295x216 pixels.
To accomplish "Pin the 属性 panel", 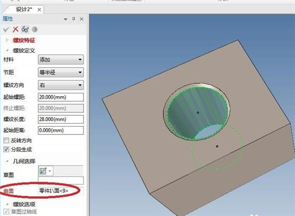I will pos(74,19).
